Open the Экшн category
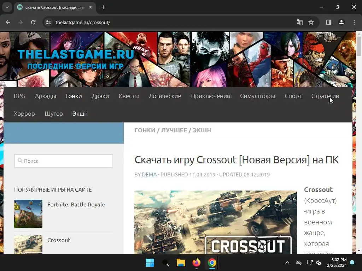The height and width of the screenshot is (271, 362). pyautogui.click(x=80, y=114)
